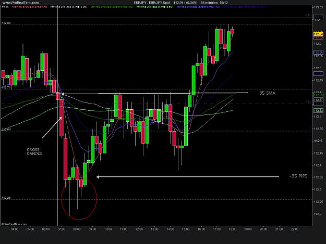The width and height of the screenshot is (326, 244).
Task: Click the 112.35 price axis label
Action: pyautogui.click(x=319, y=177)
